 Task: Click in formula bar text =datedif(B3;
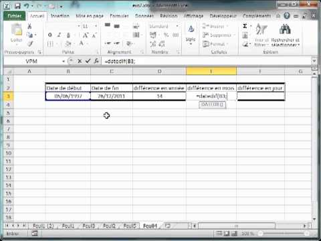click(x=120, y=61)
